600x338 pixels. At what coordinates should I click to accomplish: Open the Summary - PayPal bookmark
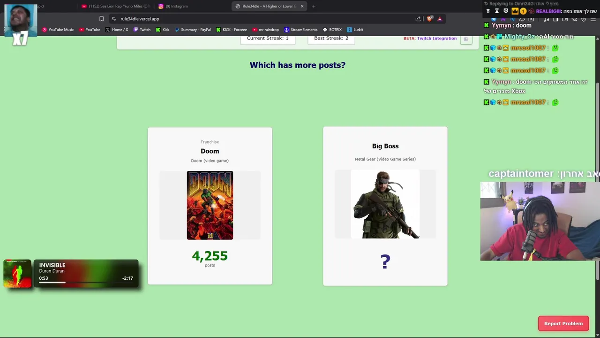[x=193, y=30]
